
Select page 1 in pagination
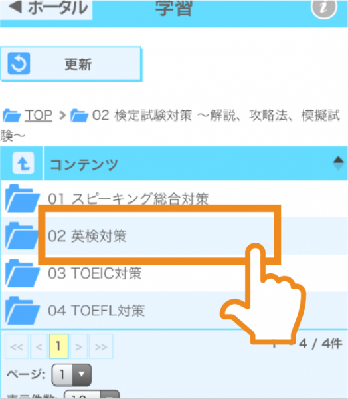[58, 346]
